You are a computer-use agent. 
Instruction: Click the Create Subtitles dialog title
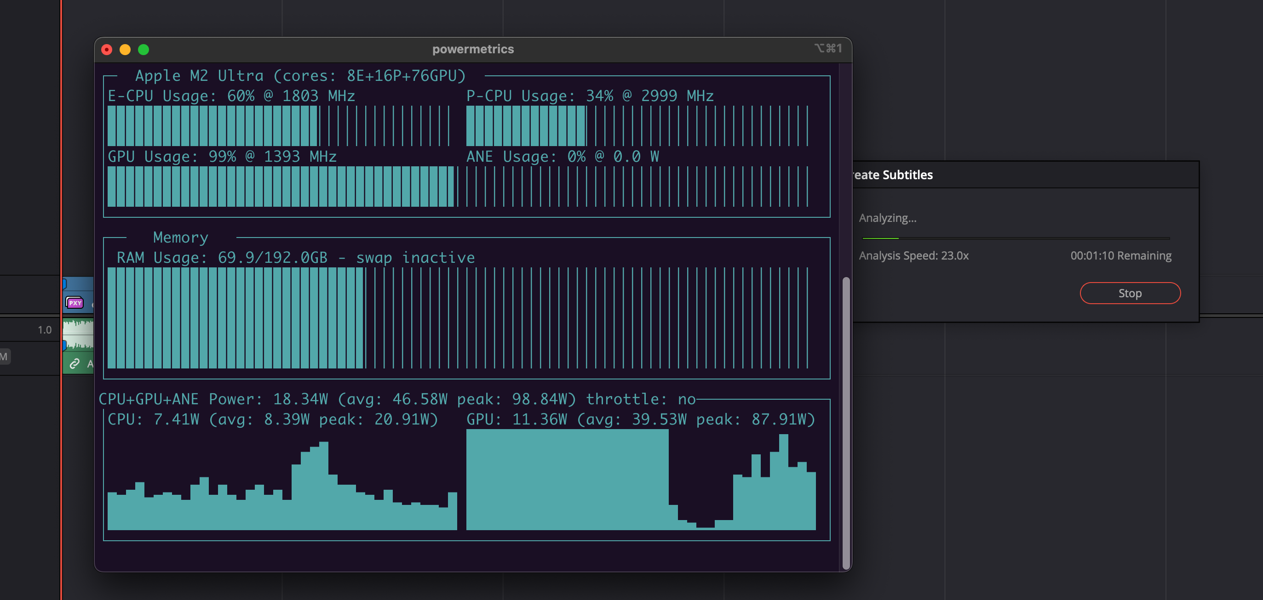click(892, 175)
